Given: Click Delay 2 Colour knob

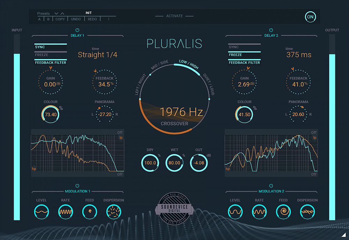Looking at the screenshot, I should 244,114.
